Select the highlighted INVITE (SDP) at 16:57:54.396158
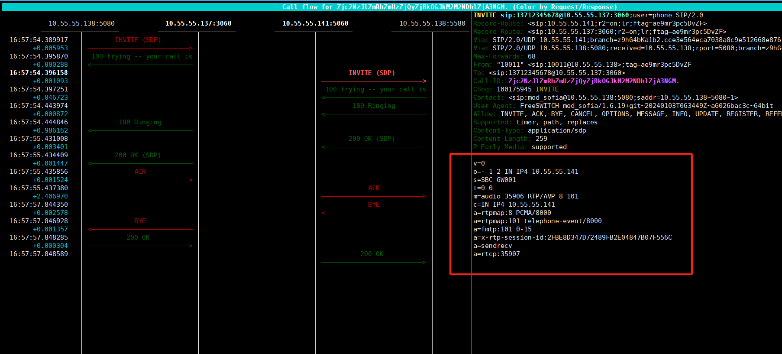This screenshot has height=354, width=782. [x=372, y=73]
